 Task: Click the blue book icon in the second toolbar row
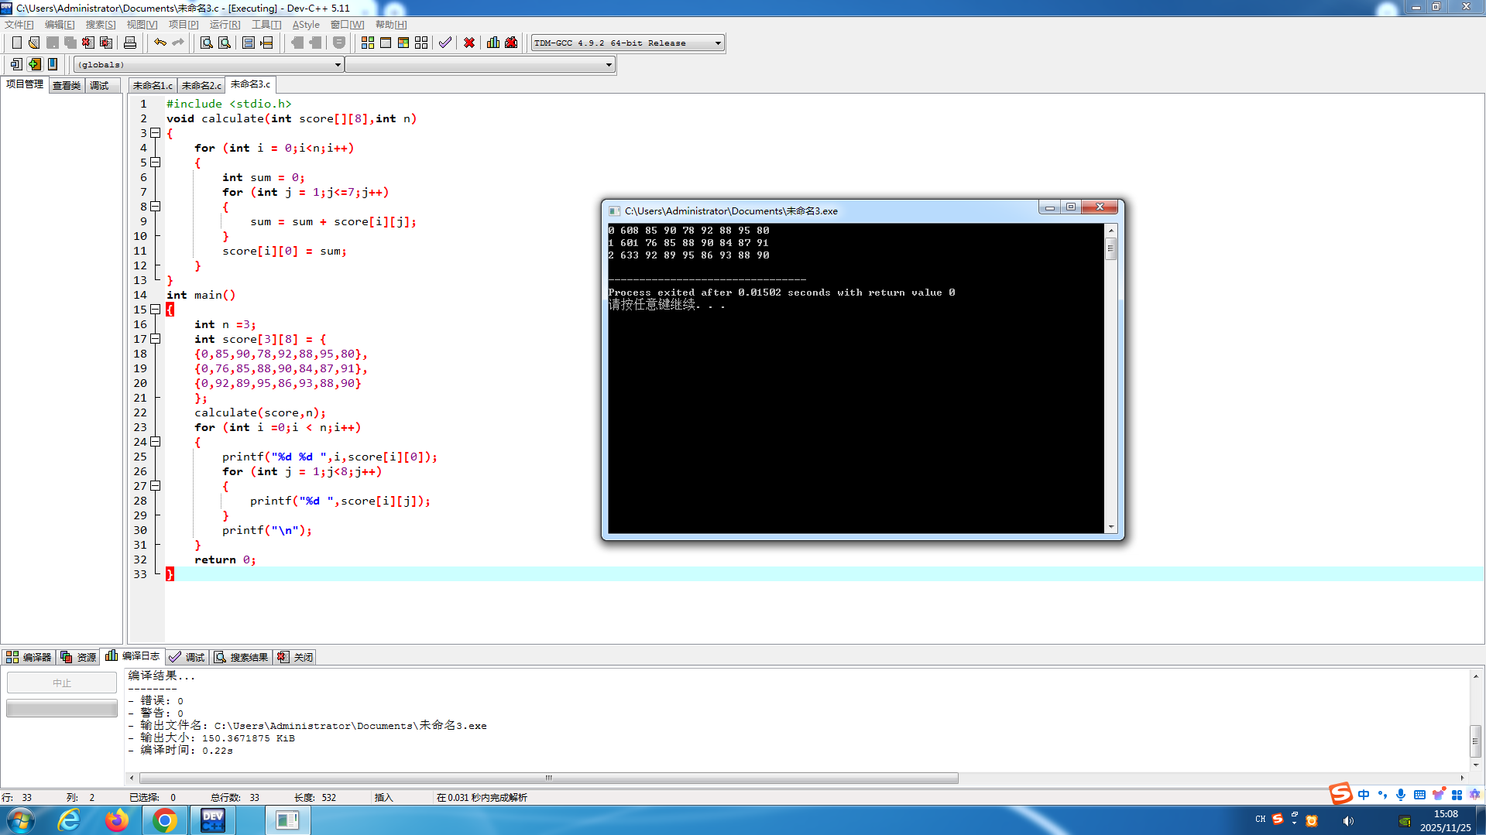pyautogui.click(x=53, y=64)
